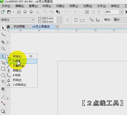Open the 文本(X) menu
Image resolution: width=127 pixels, height=115 pixels.
coord(101,6)
